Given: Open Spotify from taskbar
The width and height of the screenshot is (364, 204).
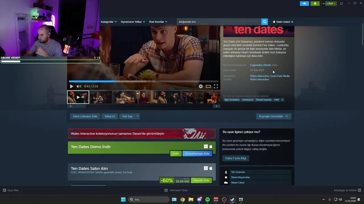Looking at the screenshot, I should point(208,199).
